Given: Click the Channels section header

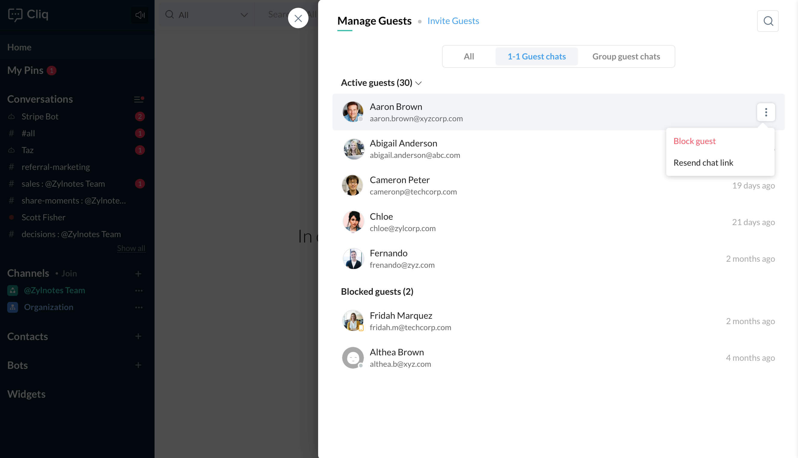Looking at the screenshot, I should pyautogui.click(x=28, y=273).
